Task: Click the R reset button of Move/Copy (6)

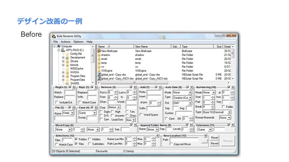Action: 135,125
